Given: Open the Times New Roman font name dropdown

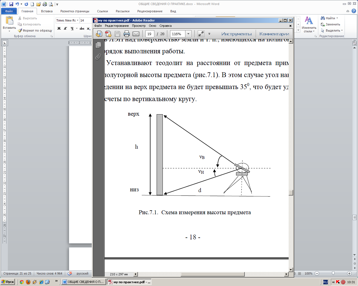Looking at the screenshot, I should [x=78, y=20].
